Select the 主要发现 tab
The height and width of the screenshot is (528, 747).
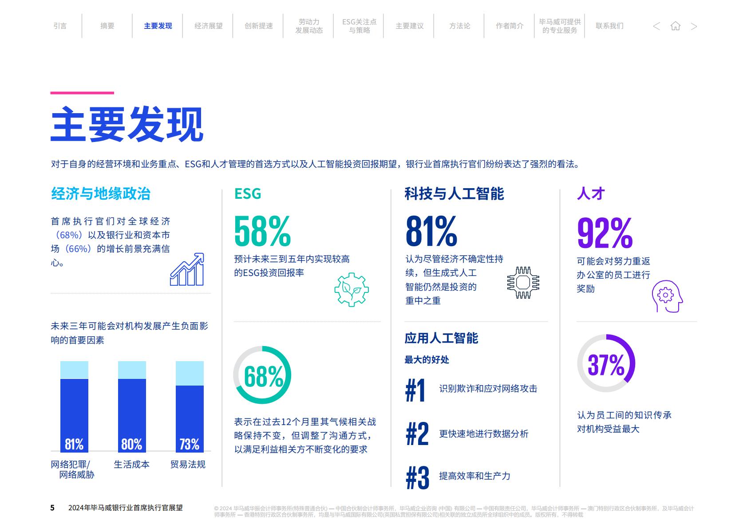click(x=158, y=26)
